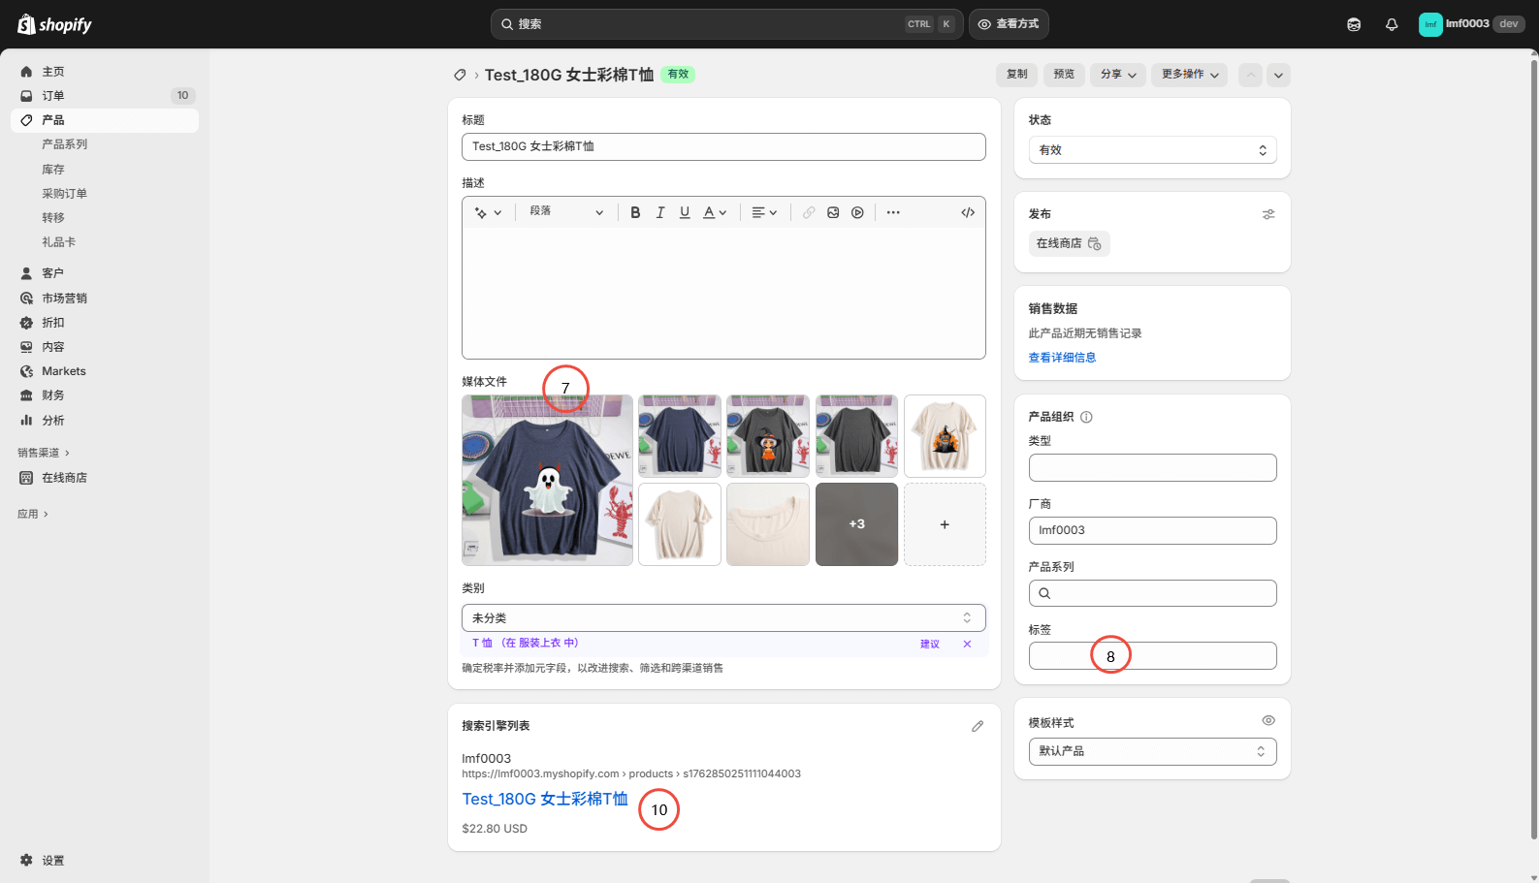
Task: Click the add media plus tile
Action: click(945, 524)
